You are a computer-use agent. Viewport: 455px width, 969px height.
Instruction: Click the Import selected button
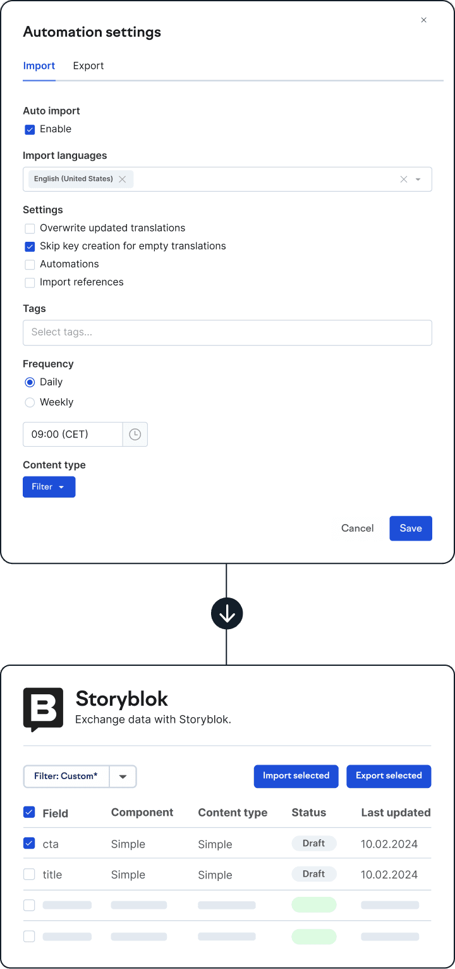pos(296,776)
